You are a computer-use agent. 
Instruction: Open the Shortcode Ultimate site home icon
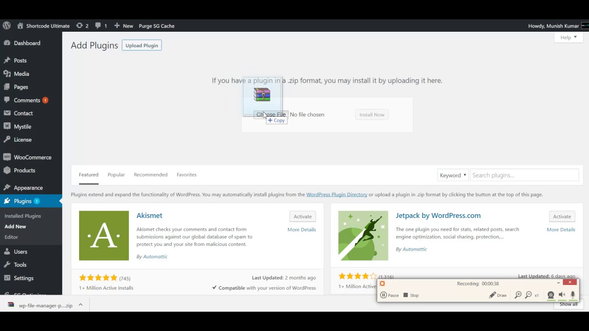click(20, 26)
